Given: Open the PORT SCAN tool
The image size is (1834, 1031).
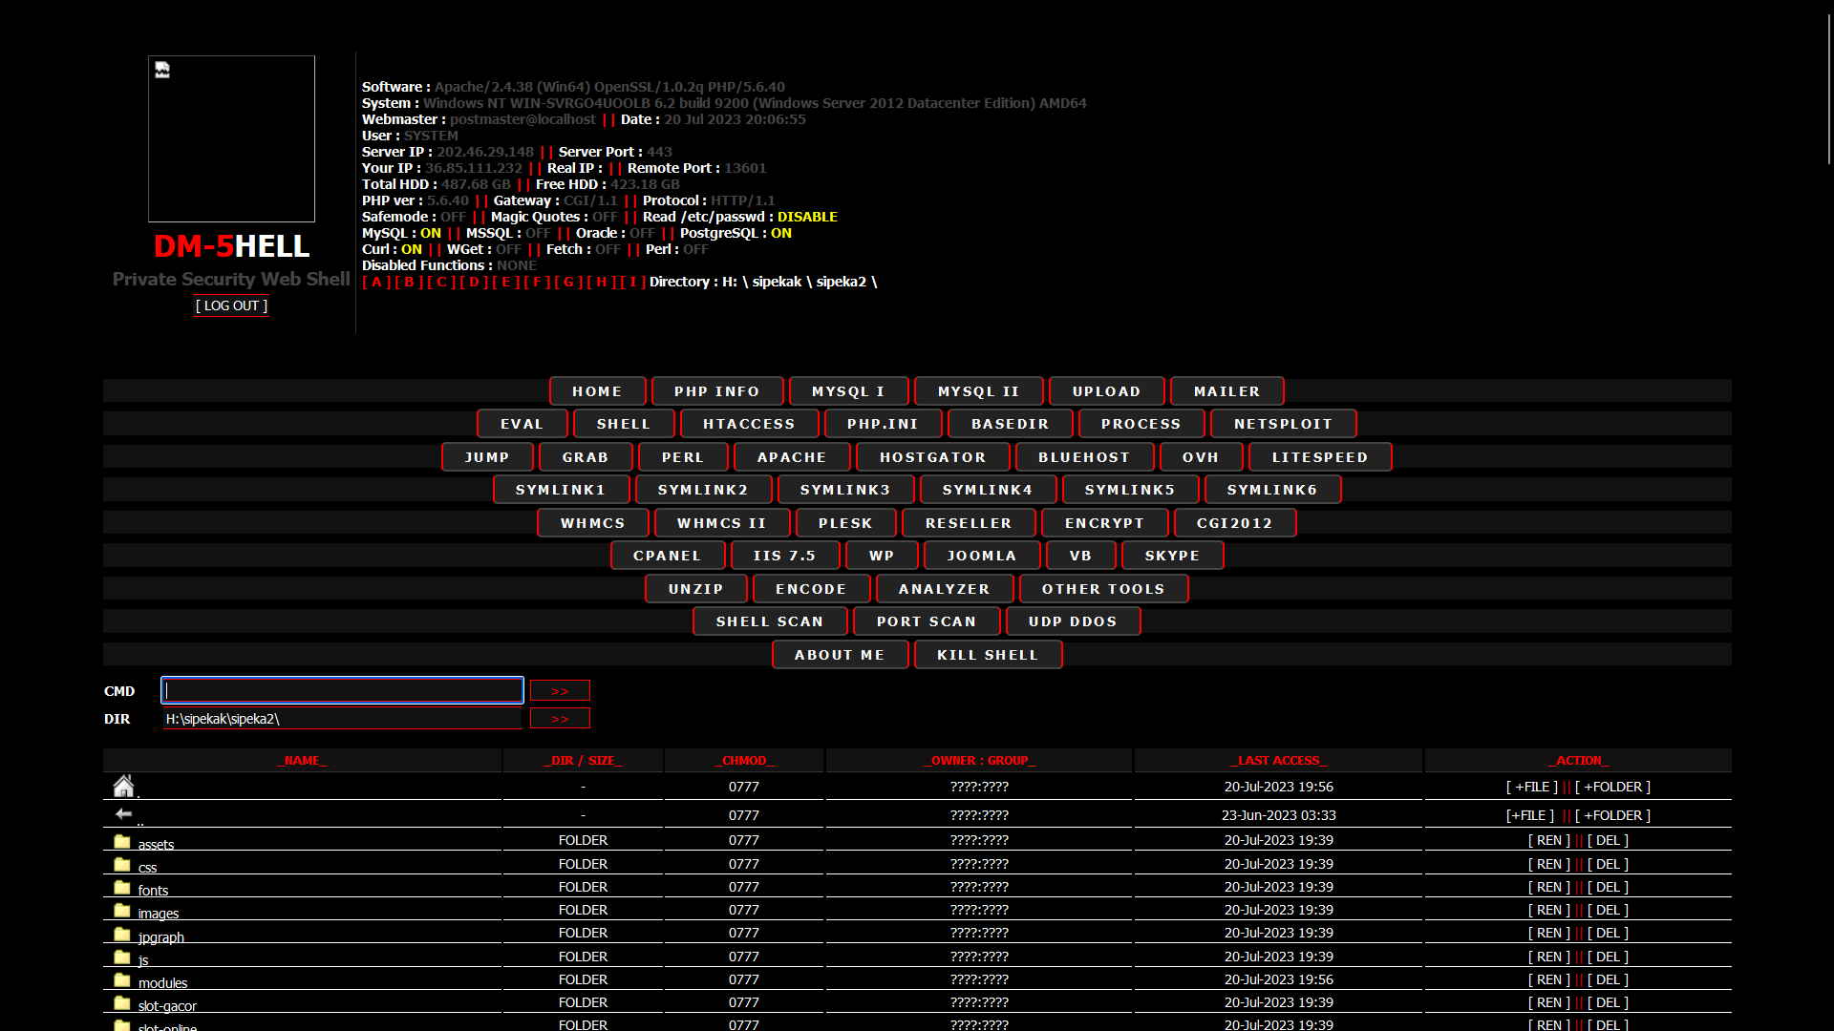Looking at the screenshot, I should (928, 621).
